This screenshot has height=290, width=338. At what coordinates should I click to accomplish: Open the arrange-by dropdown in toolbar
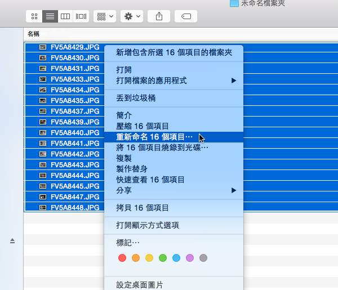105,16
